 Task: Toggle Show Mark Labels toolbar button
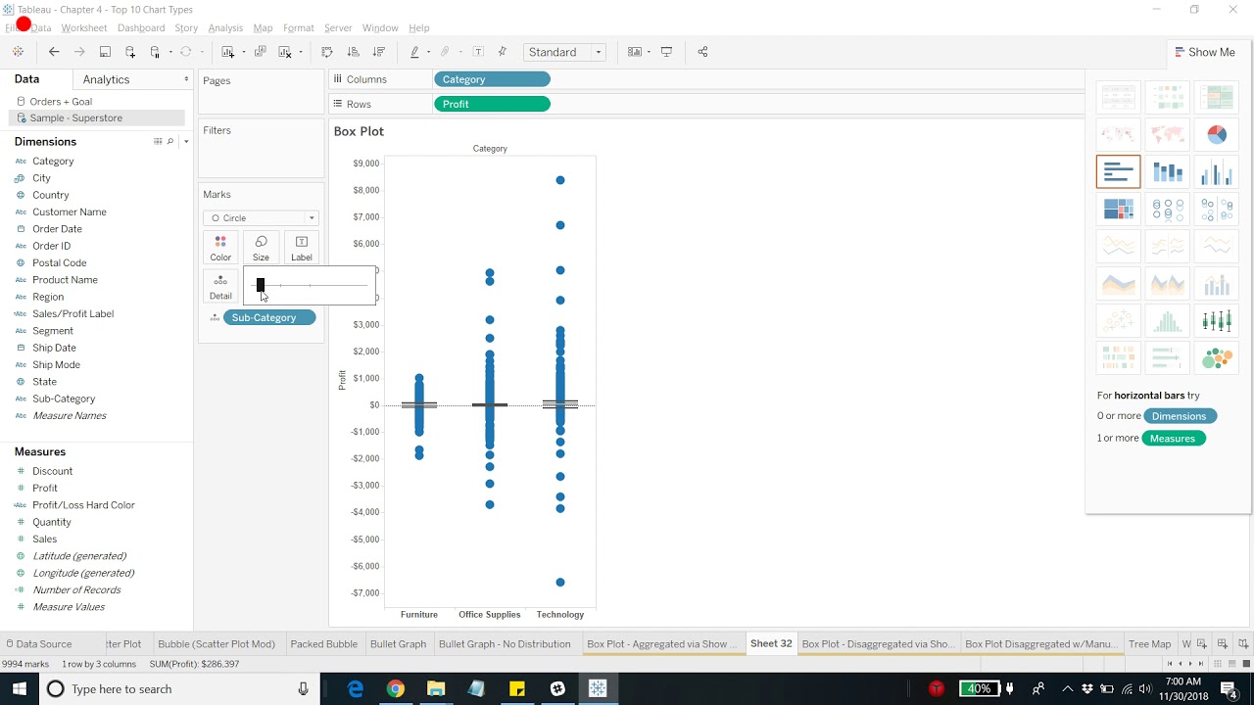[478, 52]
